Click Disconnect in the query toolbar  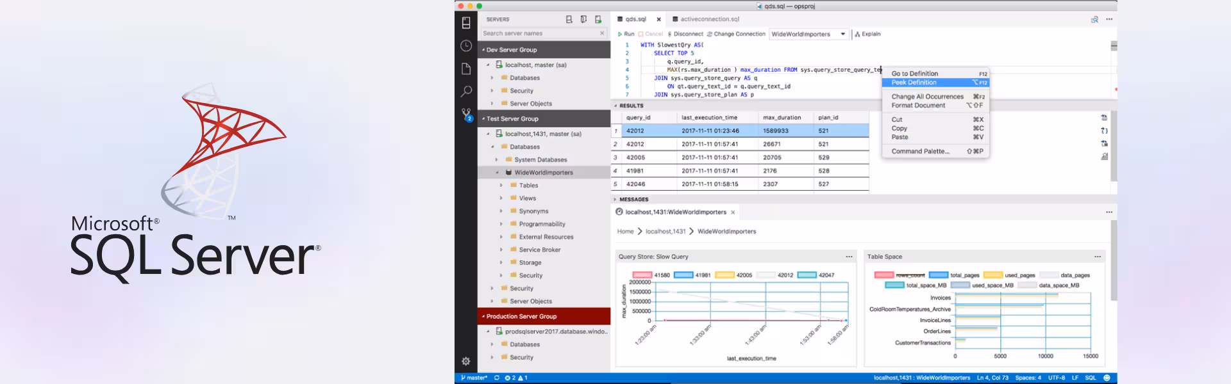click(685, 34)
